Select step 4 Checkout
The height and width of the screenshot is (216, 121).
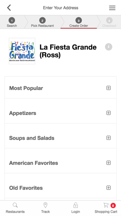coord(109,22)
